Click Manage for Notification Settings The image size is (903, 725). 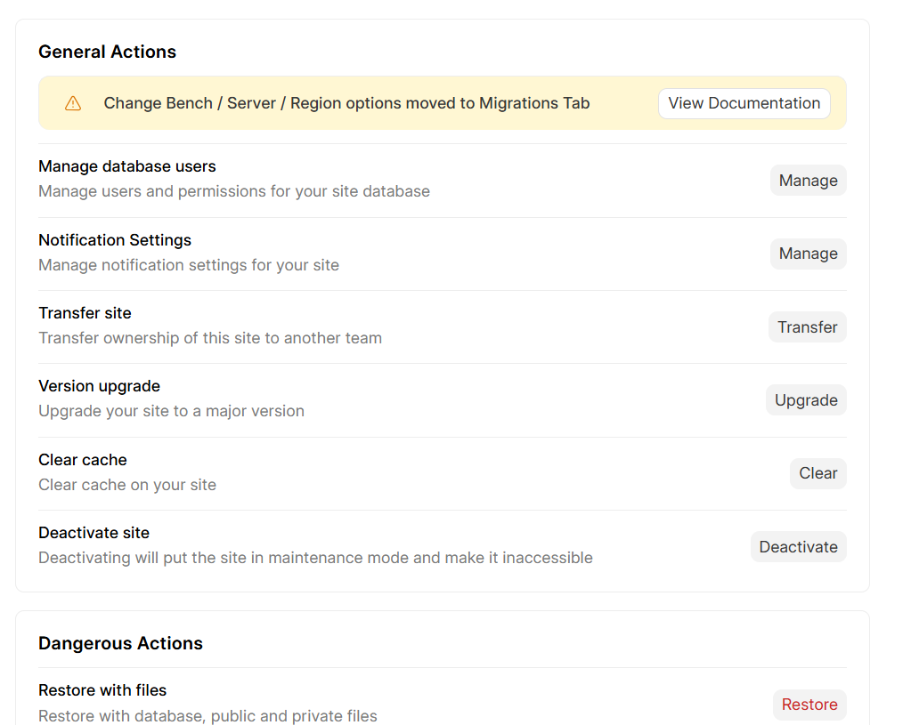coord(808,254)
